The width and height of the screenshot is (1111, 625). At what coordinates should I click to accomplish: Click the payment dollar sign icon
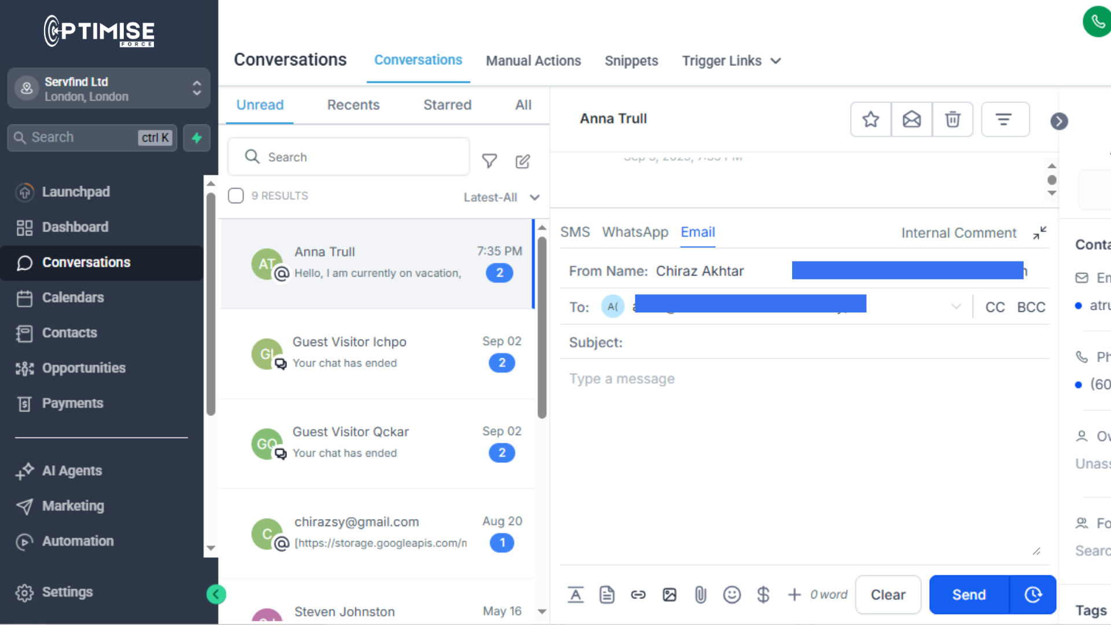[763, 594]
